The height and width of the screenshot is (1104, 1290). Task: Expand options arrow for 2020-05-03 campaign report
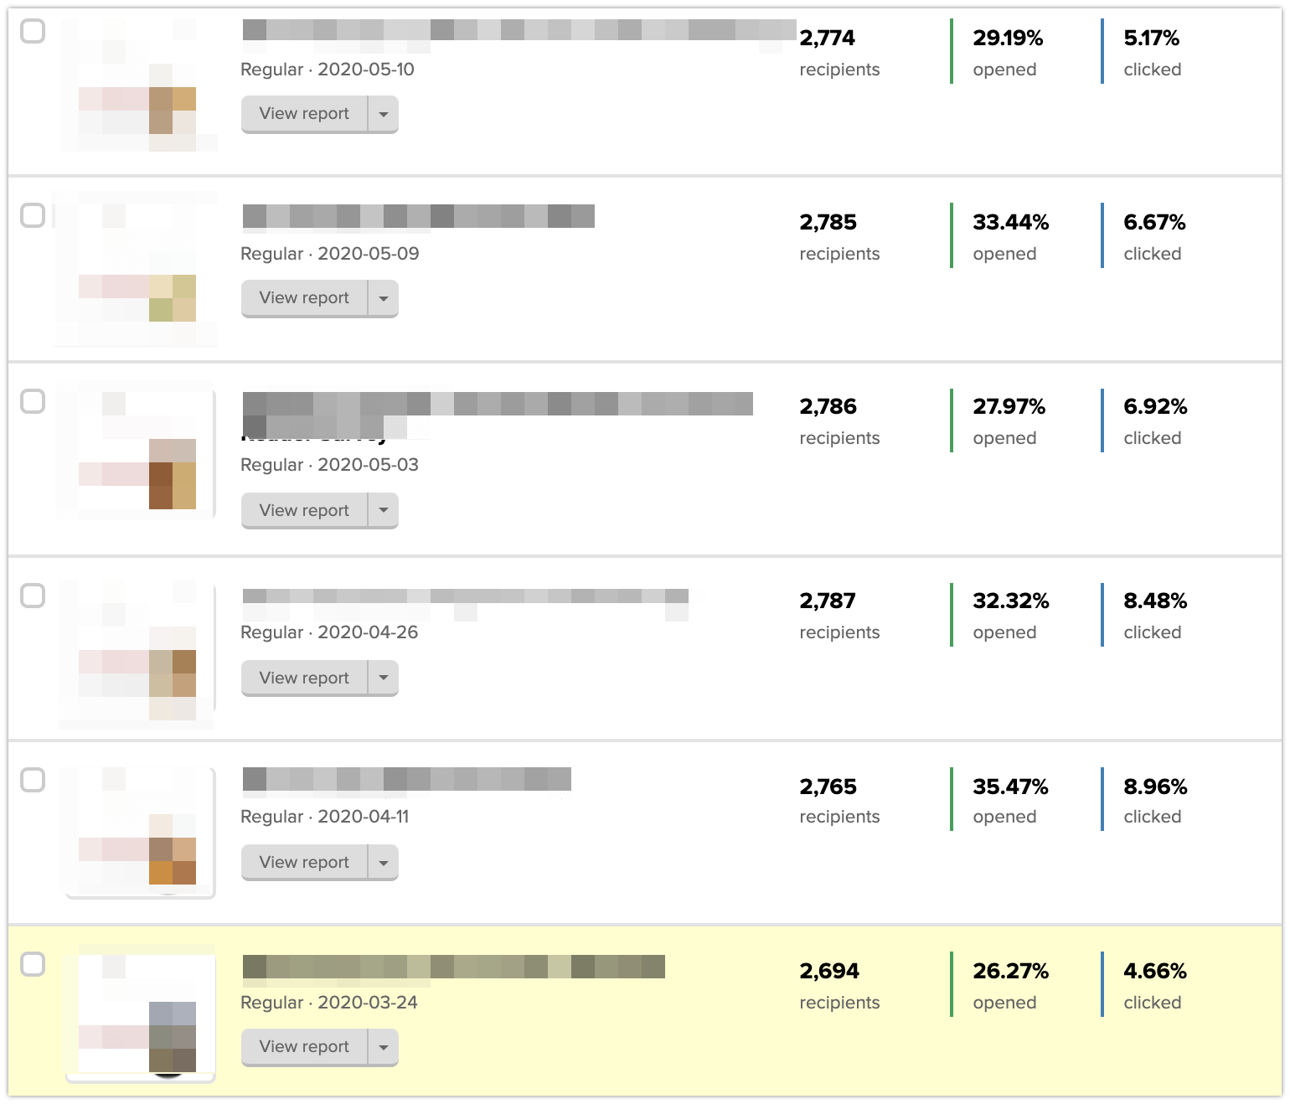click(384, 510)
